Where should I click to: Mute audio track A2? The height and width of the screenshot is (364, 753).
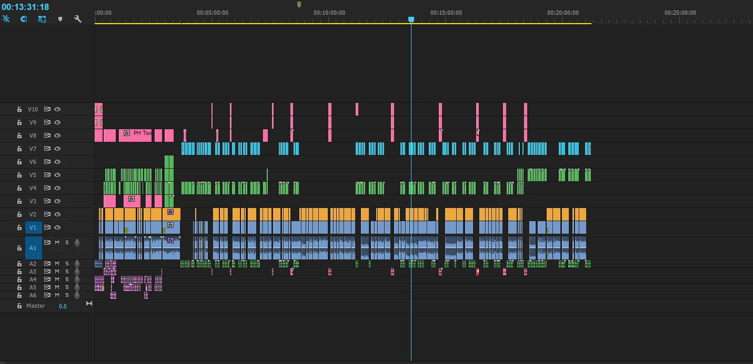pos(57,264)
